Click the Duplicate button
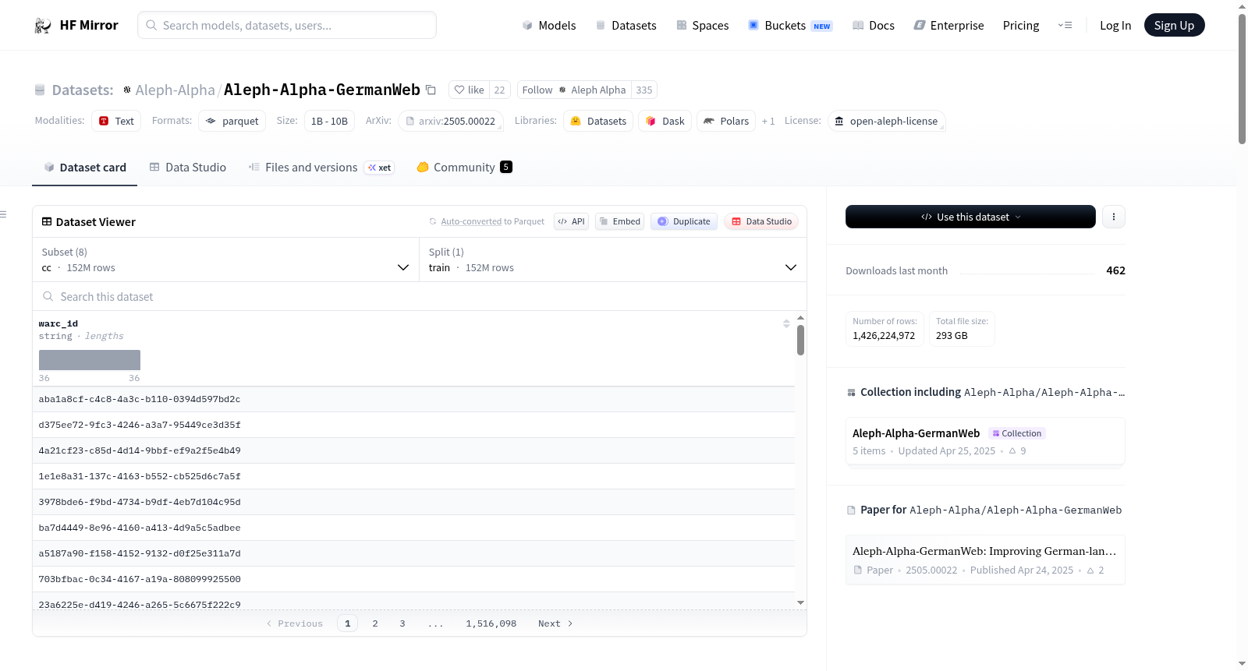 click(684, 221)
